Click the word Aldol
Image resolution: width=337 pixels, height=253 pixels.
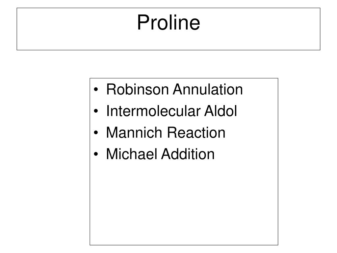coord(220,111)
